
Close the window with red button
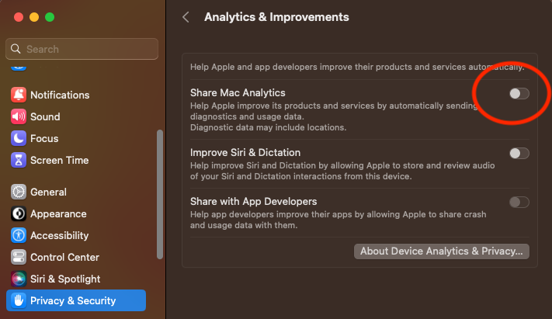(x=19, y=17)
